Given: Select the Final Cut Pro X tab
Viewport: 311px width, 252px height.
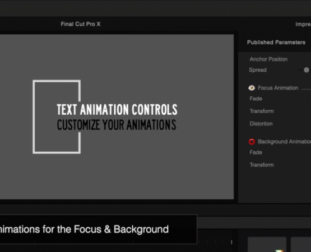Looking at the screenshot, I should 81,24.
